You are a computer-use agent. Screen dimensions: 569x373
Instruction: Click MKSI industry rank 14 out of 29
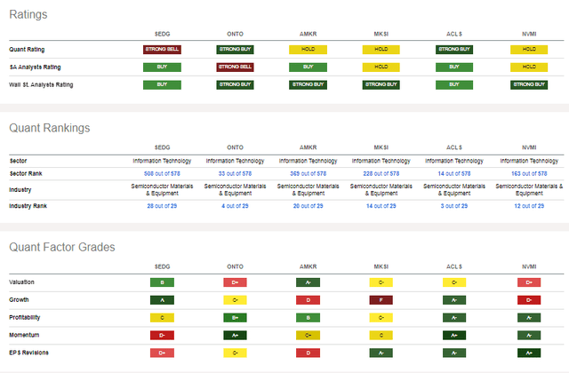coord(381,206)
